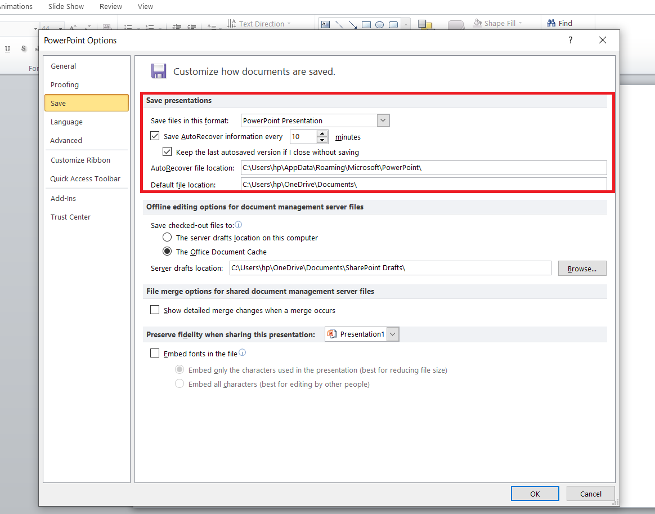The width and height of the screenshot is (655, 514).
Task: Toggle Keep the last autosaved version checkbox
Action: click(x=167, y=151)
